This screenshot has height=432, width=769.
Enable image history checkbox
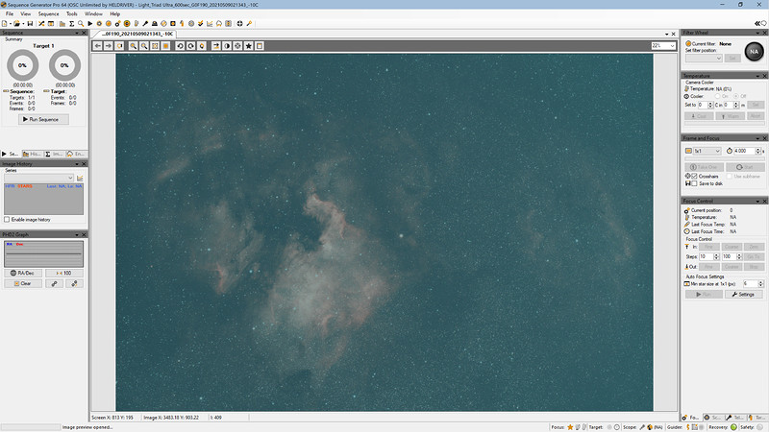[7, 220]
